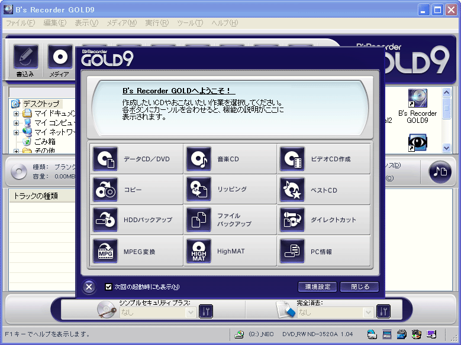Viewport: 461px width, 345px height.
Task: Choose the 音楽CD music disc option
Action: (x=230, y=159)
